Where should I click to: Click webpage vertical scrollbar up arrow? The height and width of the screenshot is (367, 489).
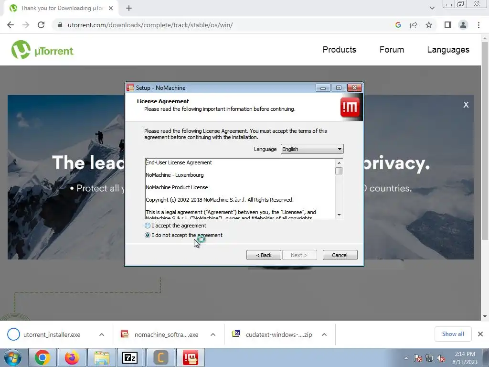click(x=485, y=38)
